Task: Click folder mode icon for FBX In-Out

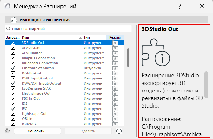Action: (115, 98)
